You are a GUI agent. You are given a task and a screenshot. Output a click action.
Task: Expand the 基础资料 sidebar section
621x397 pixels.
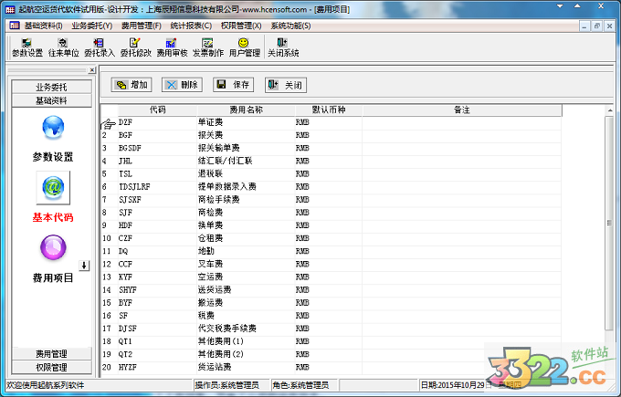tap(51, 100)
